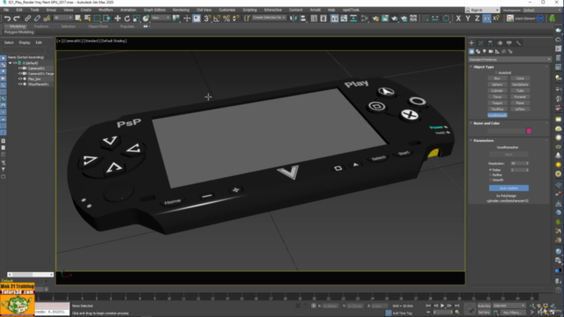
Task: Click the Play Animation button
Action: click(x=442, y=306)
